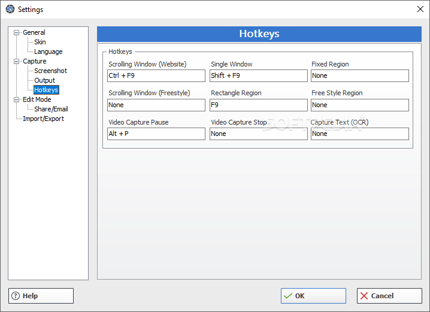Select Screenshot in the settings tree

pos(50,71)
